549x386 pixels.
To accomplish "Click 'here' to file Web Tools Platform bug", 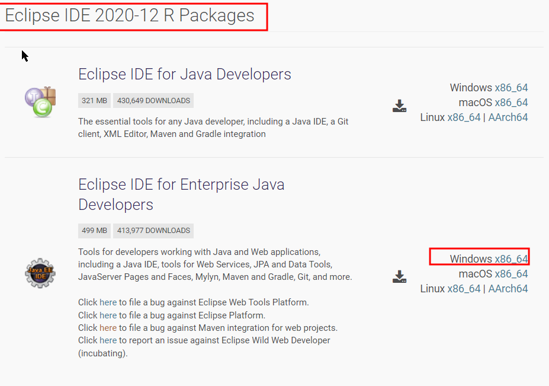I will [x=108, y=302].
